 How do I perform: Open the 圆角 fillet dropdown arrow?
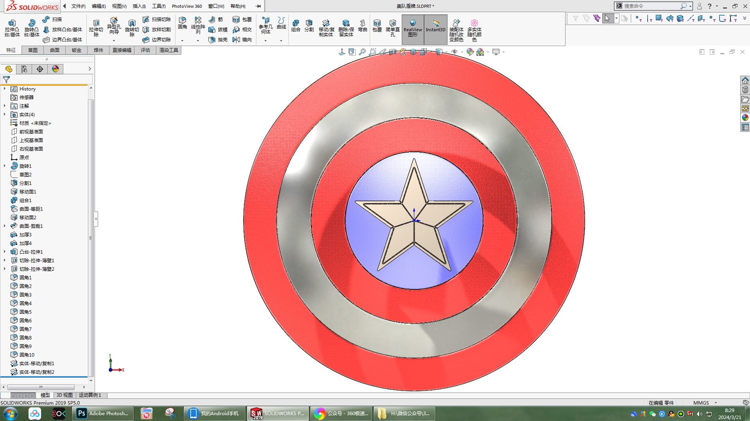(x=183, y=41)
